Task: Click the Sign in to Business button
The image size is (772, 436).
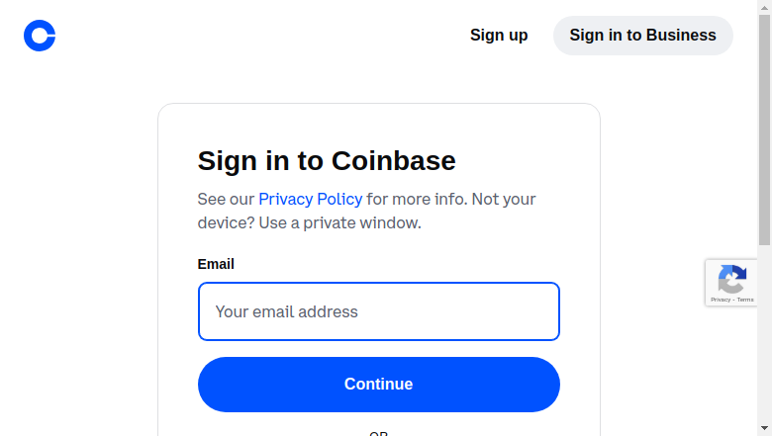Action: (643, 36)
